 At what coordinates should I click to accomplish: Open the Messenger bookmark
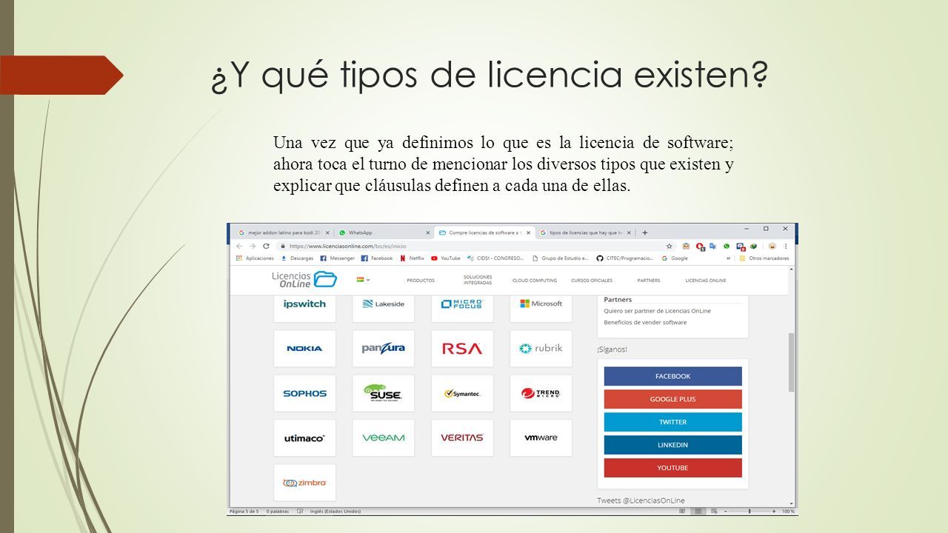click(337, 258)
